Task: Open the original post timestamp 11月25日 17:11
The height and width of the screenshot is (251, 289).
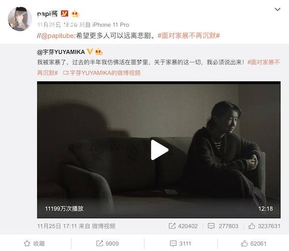Action: (56, 226)
